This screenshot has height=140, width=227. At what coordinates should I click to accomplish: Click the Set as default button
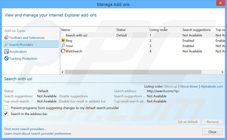pos(188,122)
